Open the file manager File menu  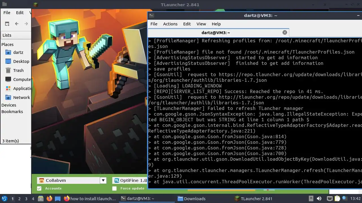[x=7, y=13]
